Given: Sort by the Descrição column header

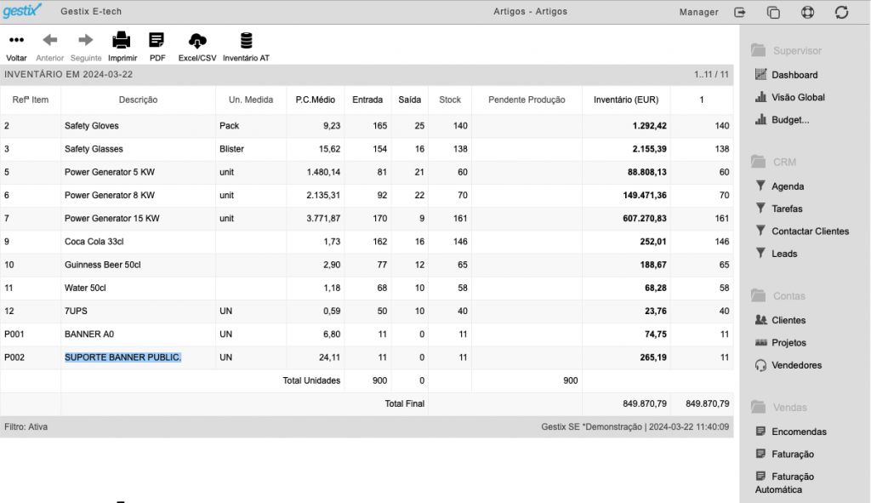Looking at the screenshot, I should (x=138, y=100).
